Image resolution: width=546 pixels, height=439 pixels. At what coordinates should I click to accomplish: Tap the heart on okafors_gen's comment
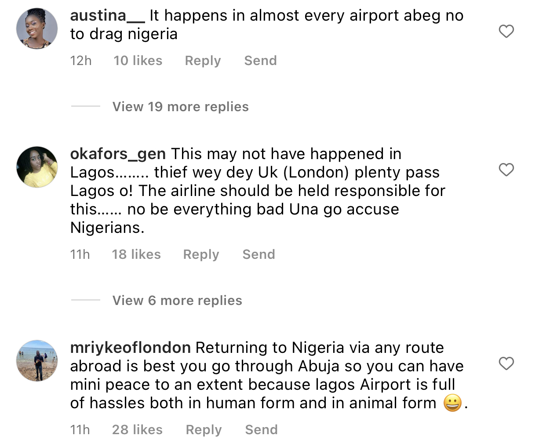pos(506,170)
